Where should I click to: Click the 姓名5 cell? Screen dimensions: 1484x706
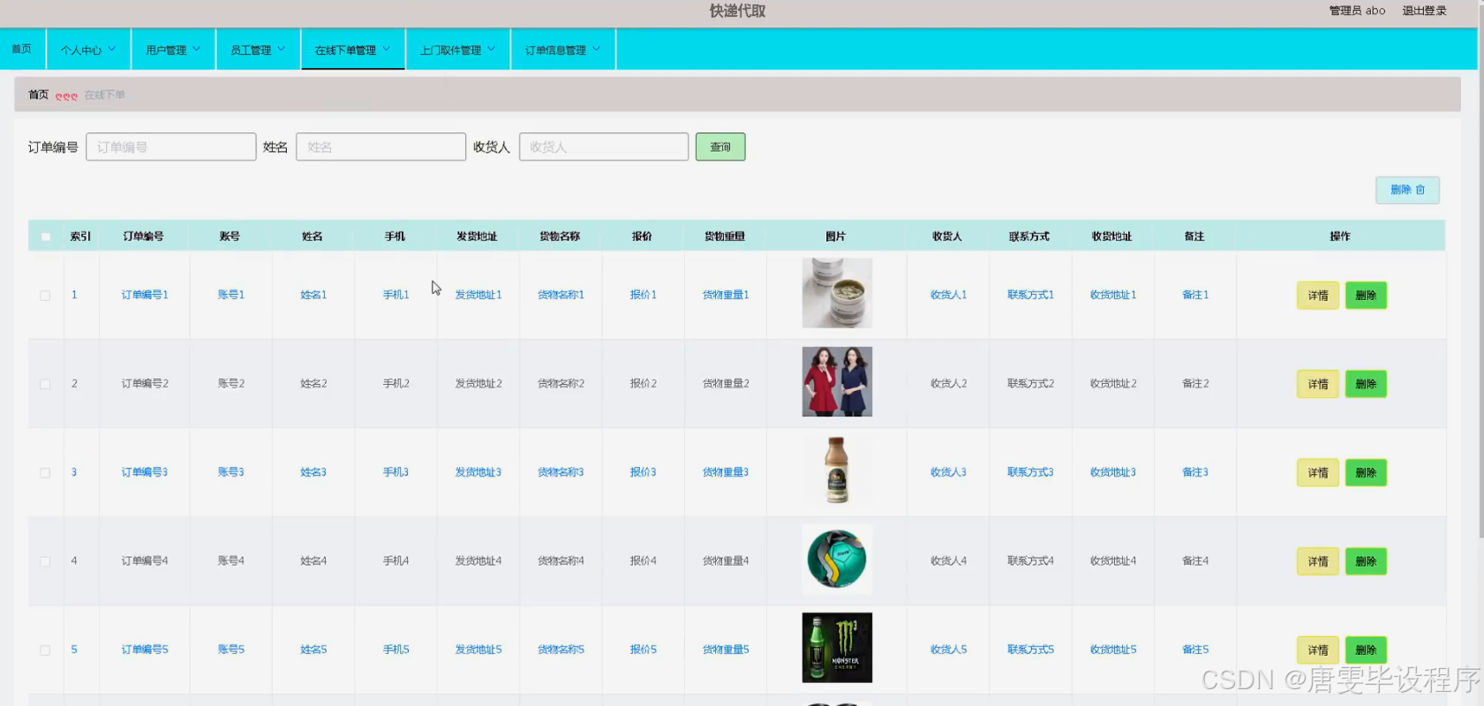313,650
